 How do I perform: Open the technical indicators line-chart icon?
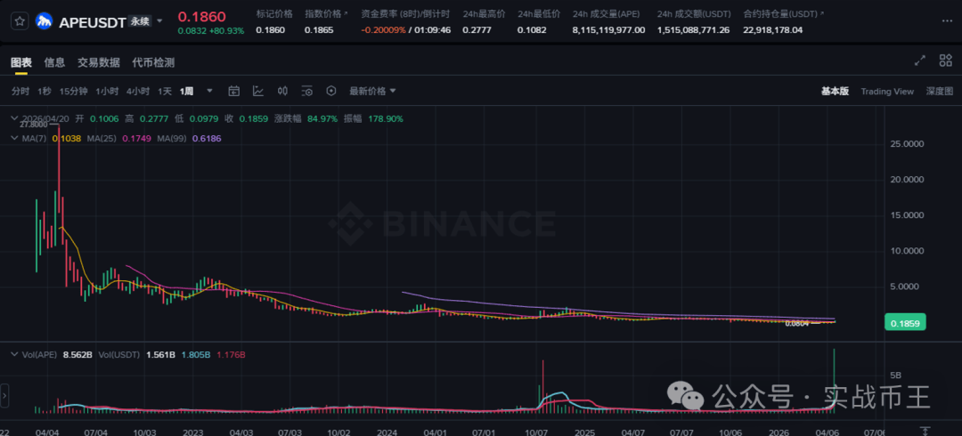258,91
